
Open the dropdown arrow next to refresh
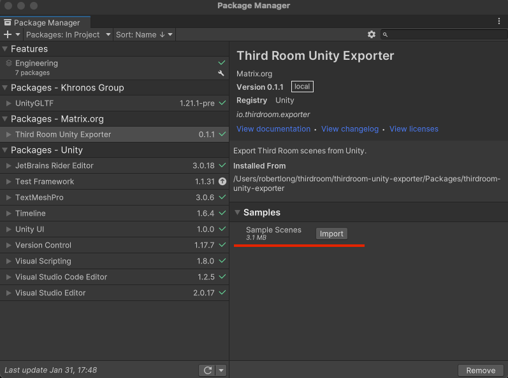(221, 370)
